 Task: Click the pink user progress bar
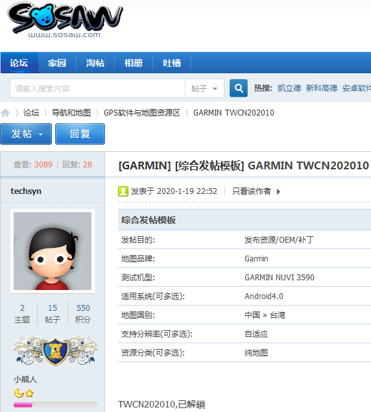(x=55, y=405)
